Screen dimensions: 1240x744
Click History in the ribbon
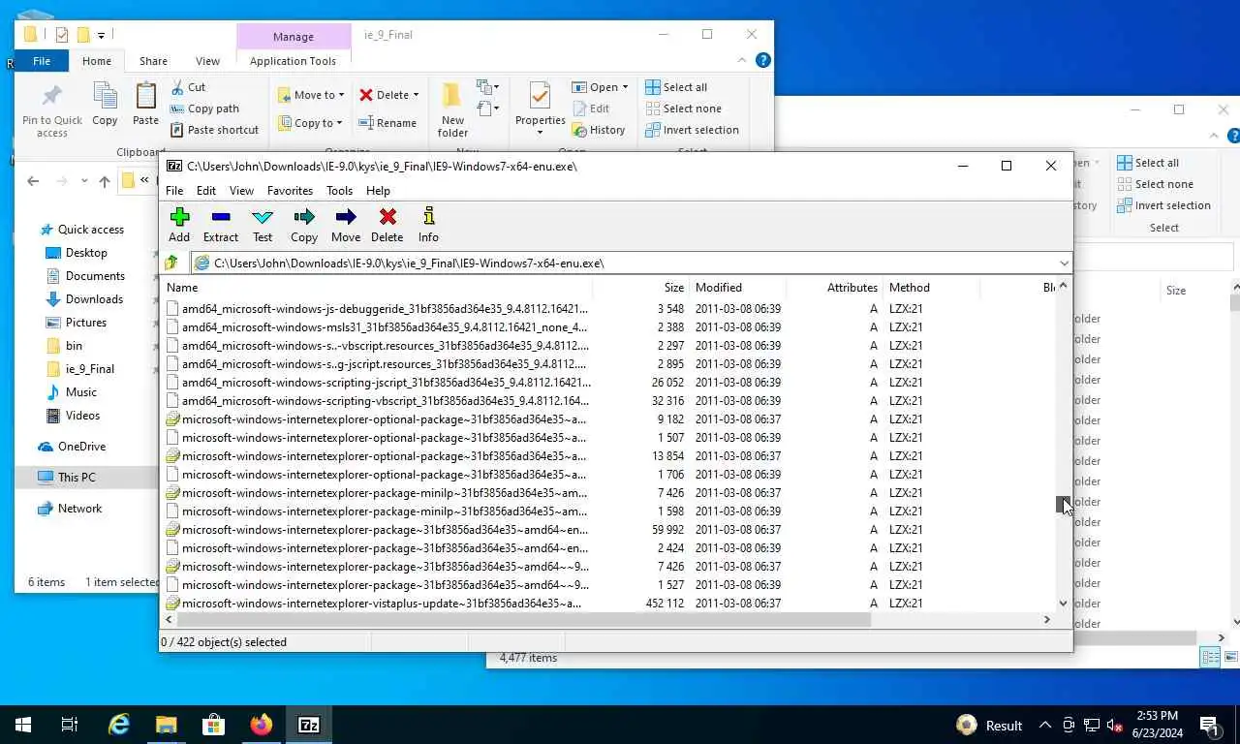(x=599, y=130)
